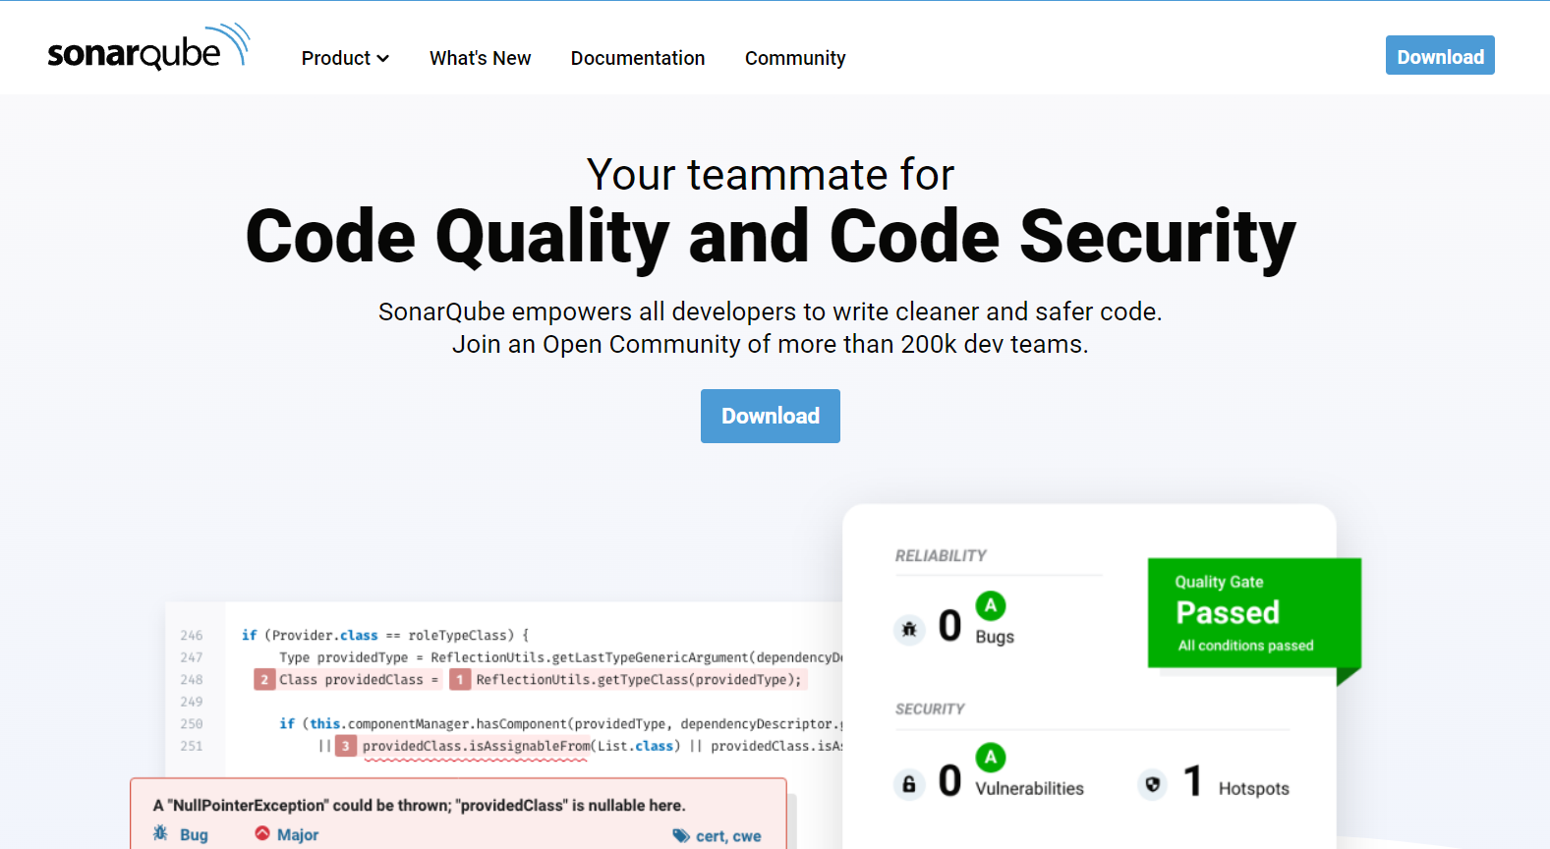Click the Quality Gate Passed banner
The width and height of the screenshot is (1550, 849).
point(1254,613)
